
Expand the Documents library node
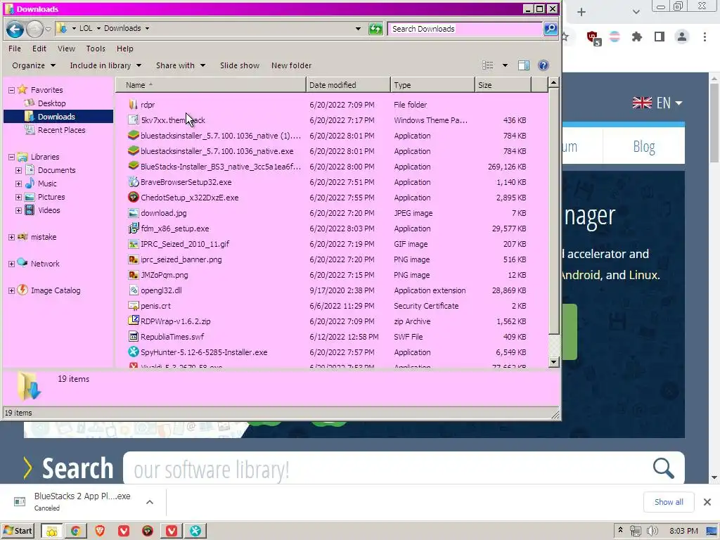(18, 170)
